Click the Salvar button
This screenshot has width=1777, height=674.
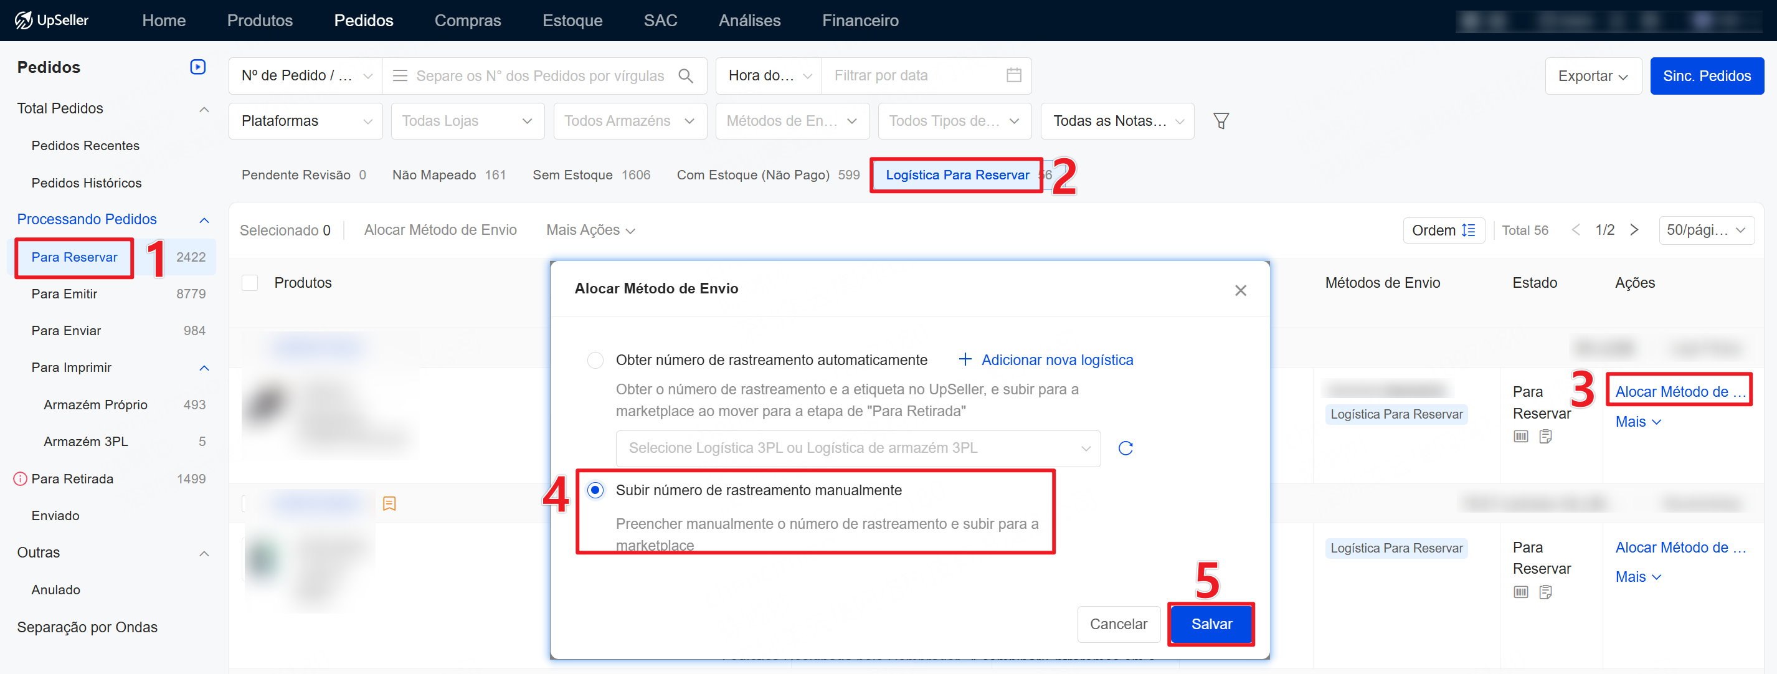[x=1211, y=624]
